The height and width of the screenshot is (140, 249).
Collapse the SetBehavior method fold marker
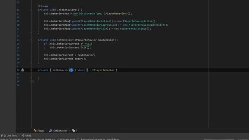point(31,40)
